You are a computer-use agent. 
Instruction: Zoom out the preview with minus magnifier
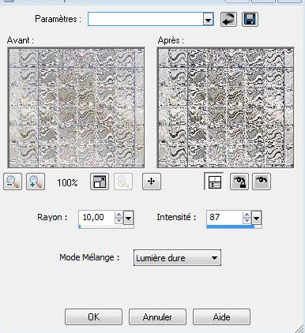coord(13,181)
